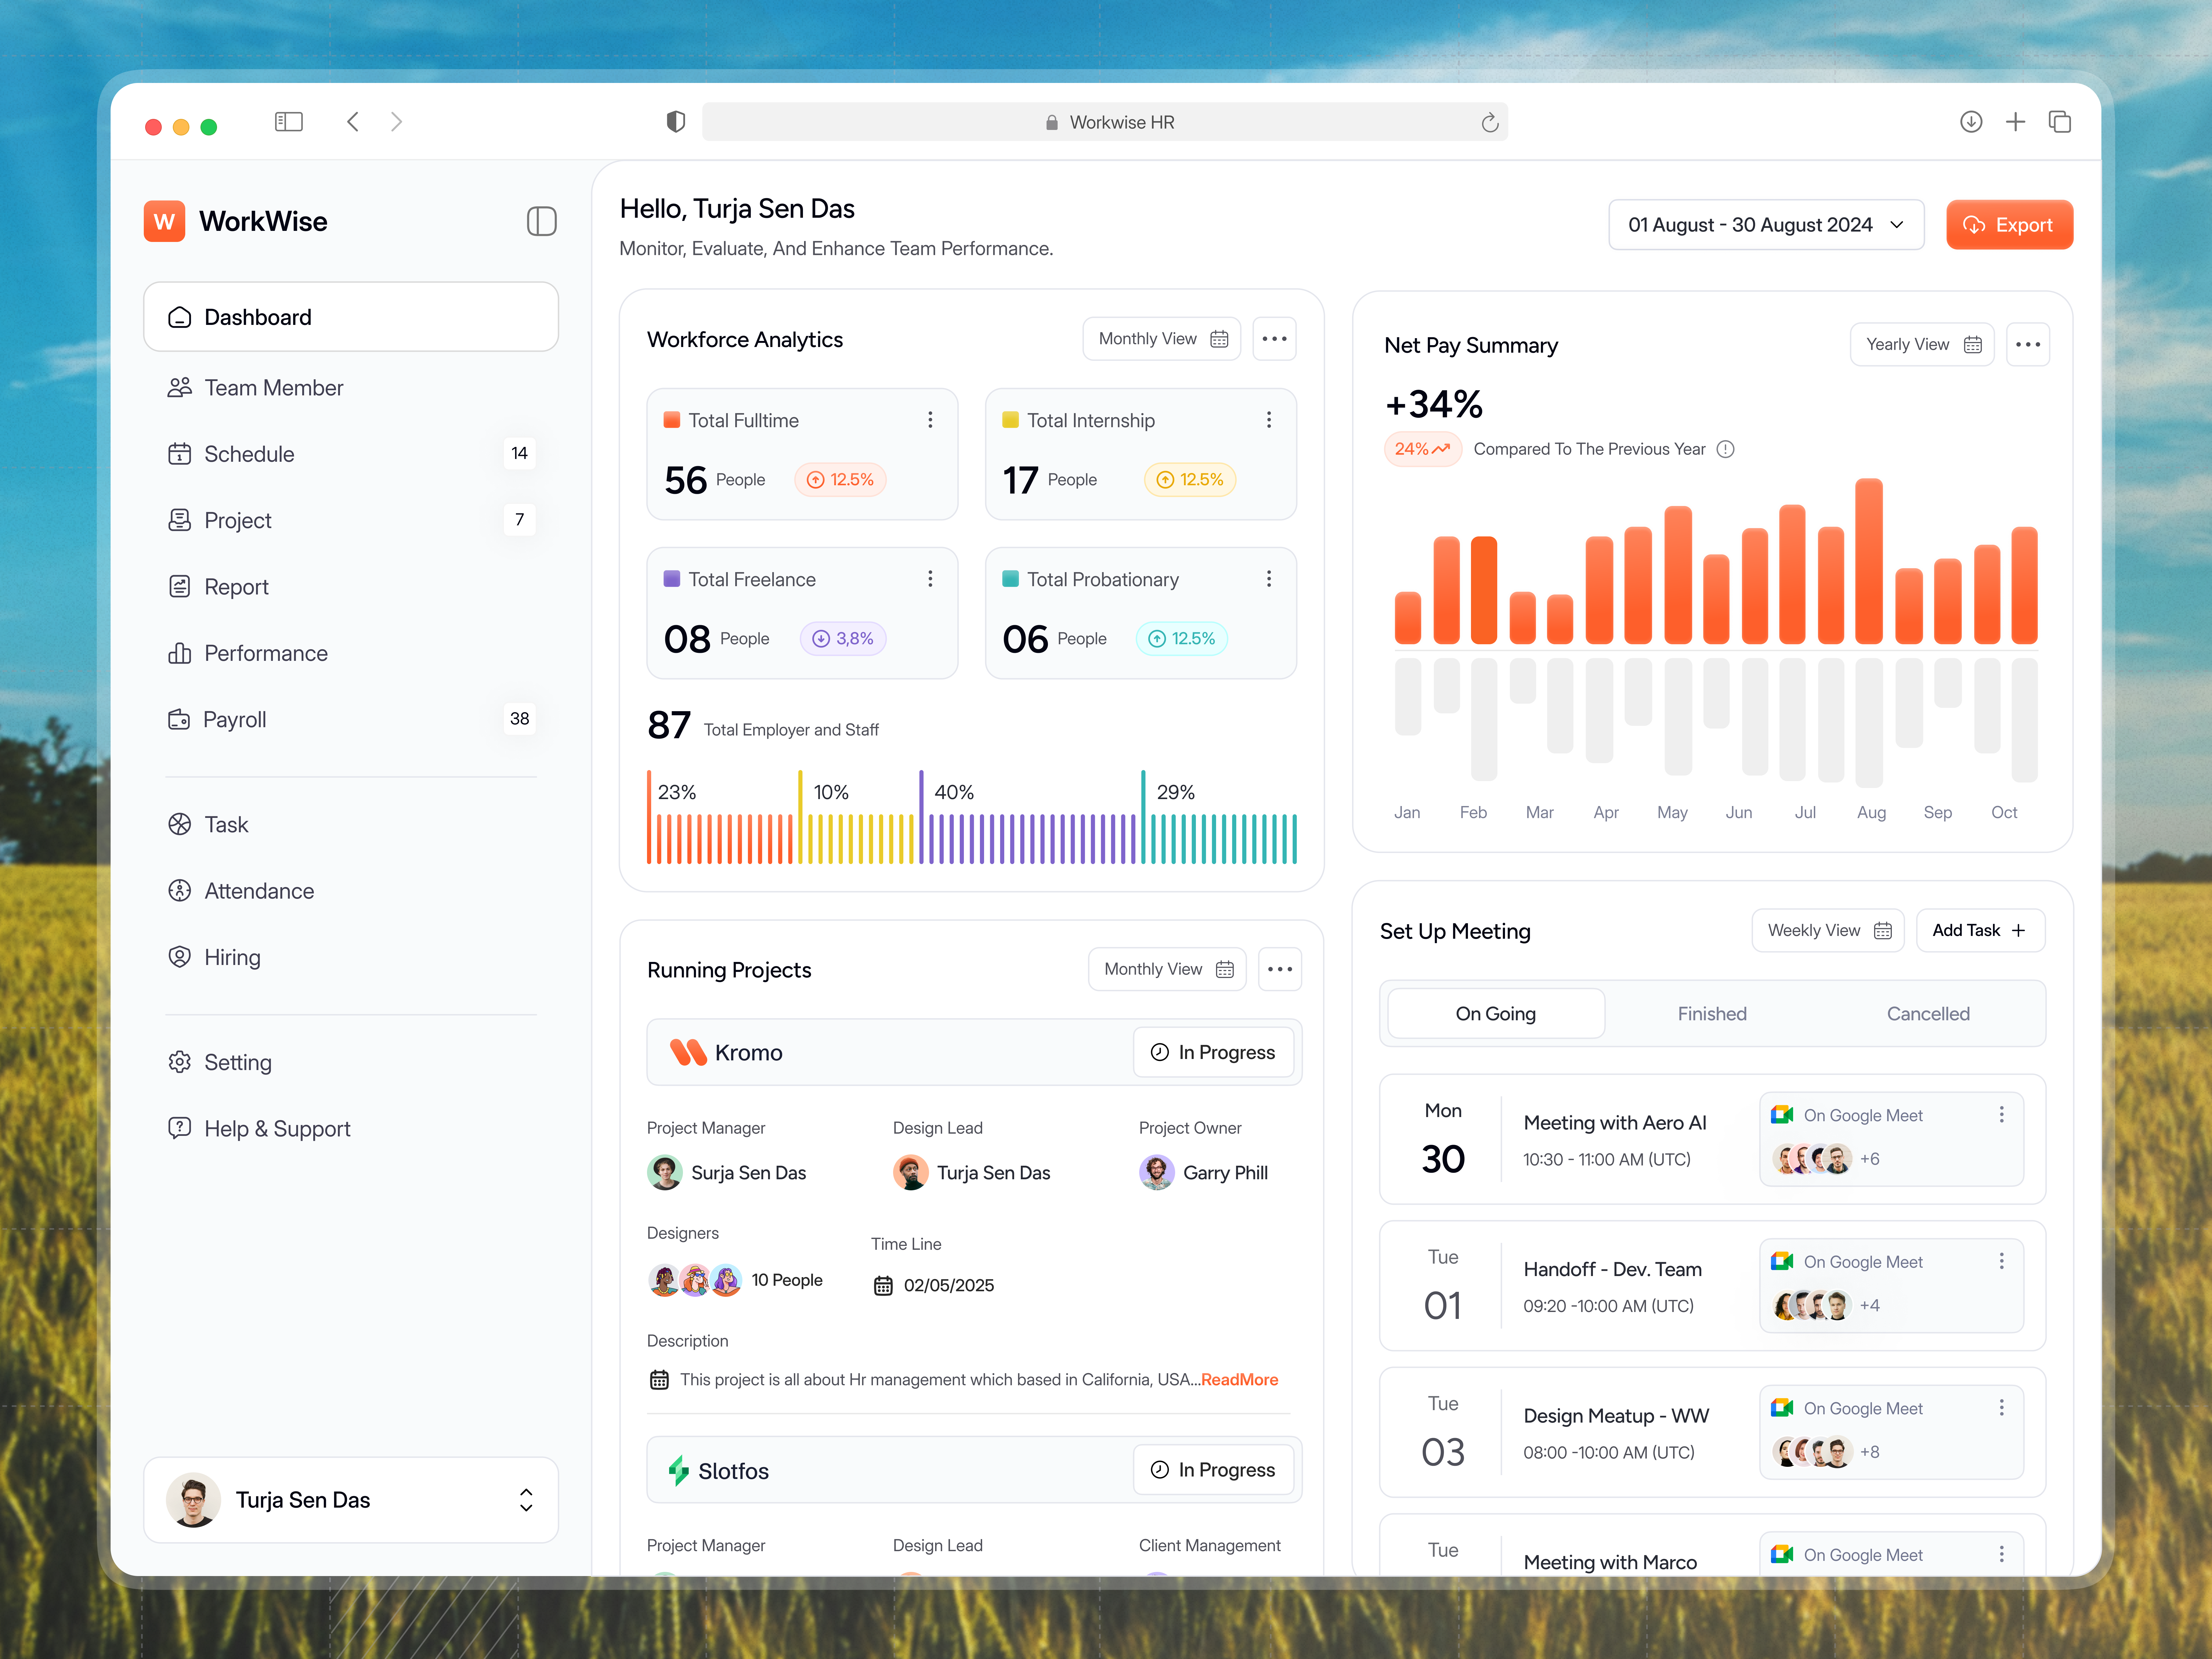This screenshot has width=2212, height=1659.
Task: Select the Attendance icon
Action: [180, 890]
